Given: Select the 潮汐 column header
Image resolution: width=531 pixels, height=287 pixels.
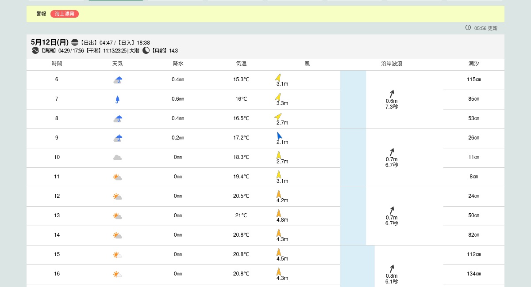Looking at the screenshot, I should tap(474, 64).
